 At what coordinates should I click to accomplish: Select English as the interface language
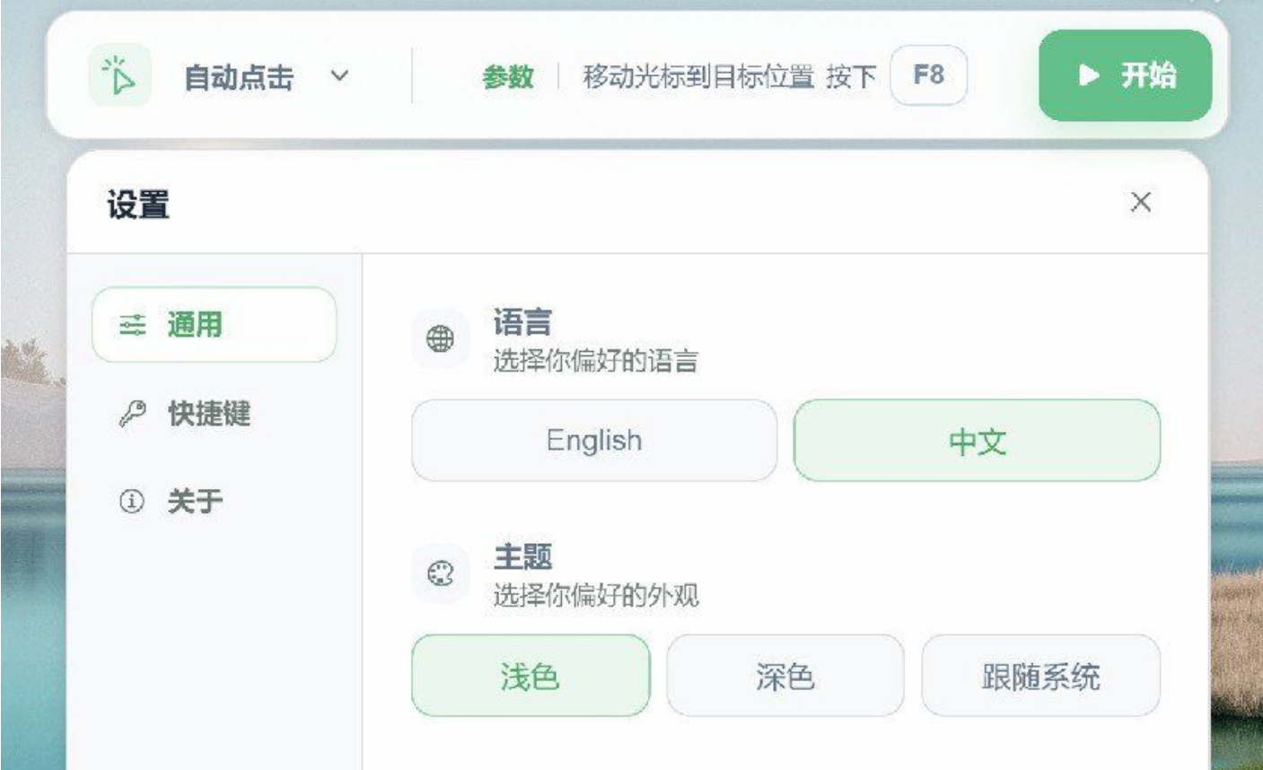[593, 440]
